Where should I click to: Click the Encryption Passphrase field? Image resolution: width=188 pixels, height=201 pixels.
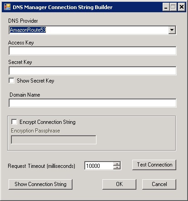pos(53,140)
